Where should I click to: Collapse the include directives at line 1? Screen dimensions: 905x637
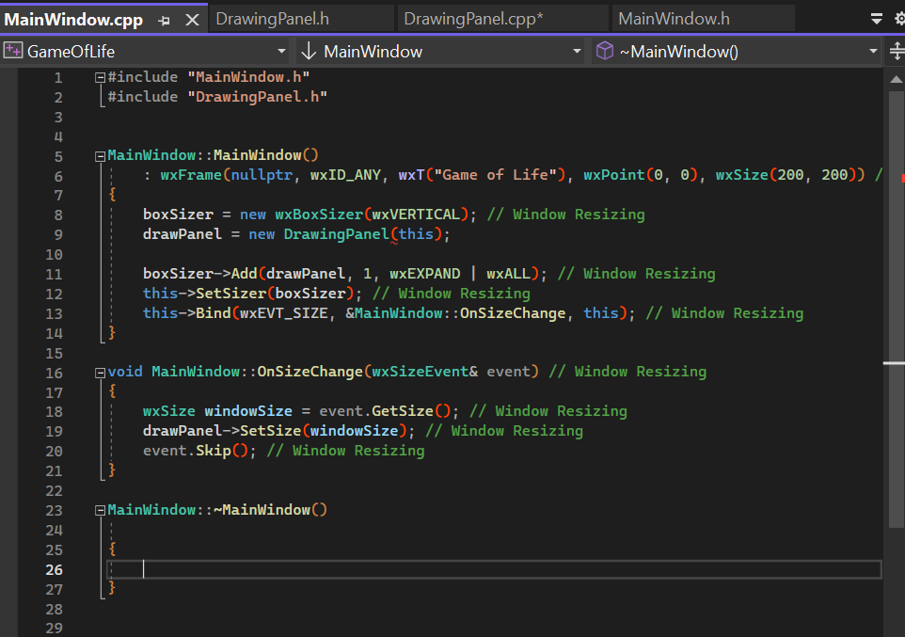(100, 76)
